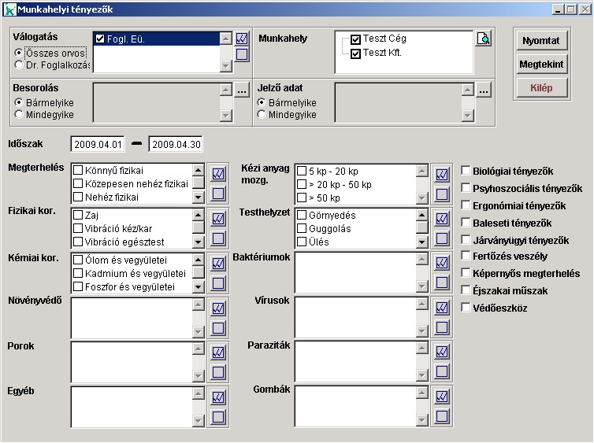The image size is (594, 443).
Task: Click the period start date field 2009.04.01
Action: (98, 145)
